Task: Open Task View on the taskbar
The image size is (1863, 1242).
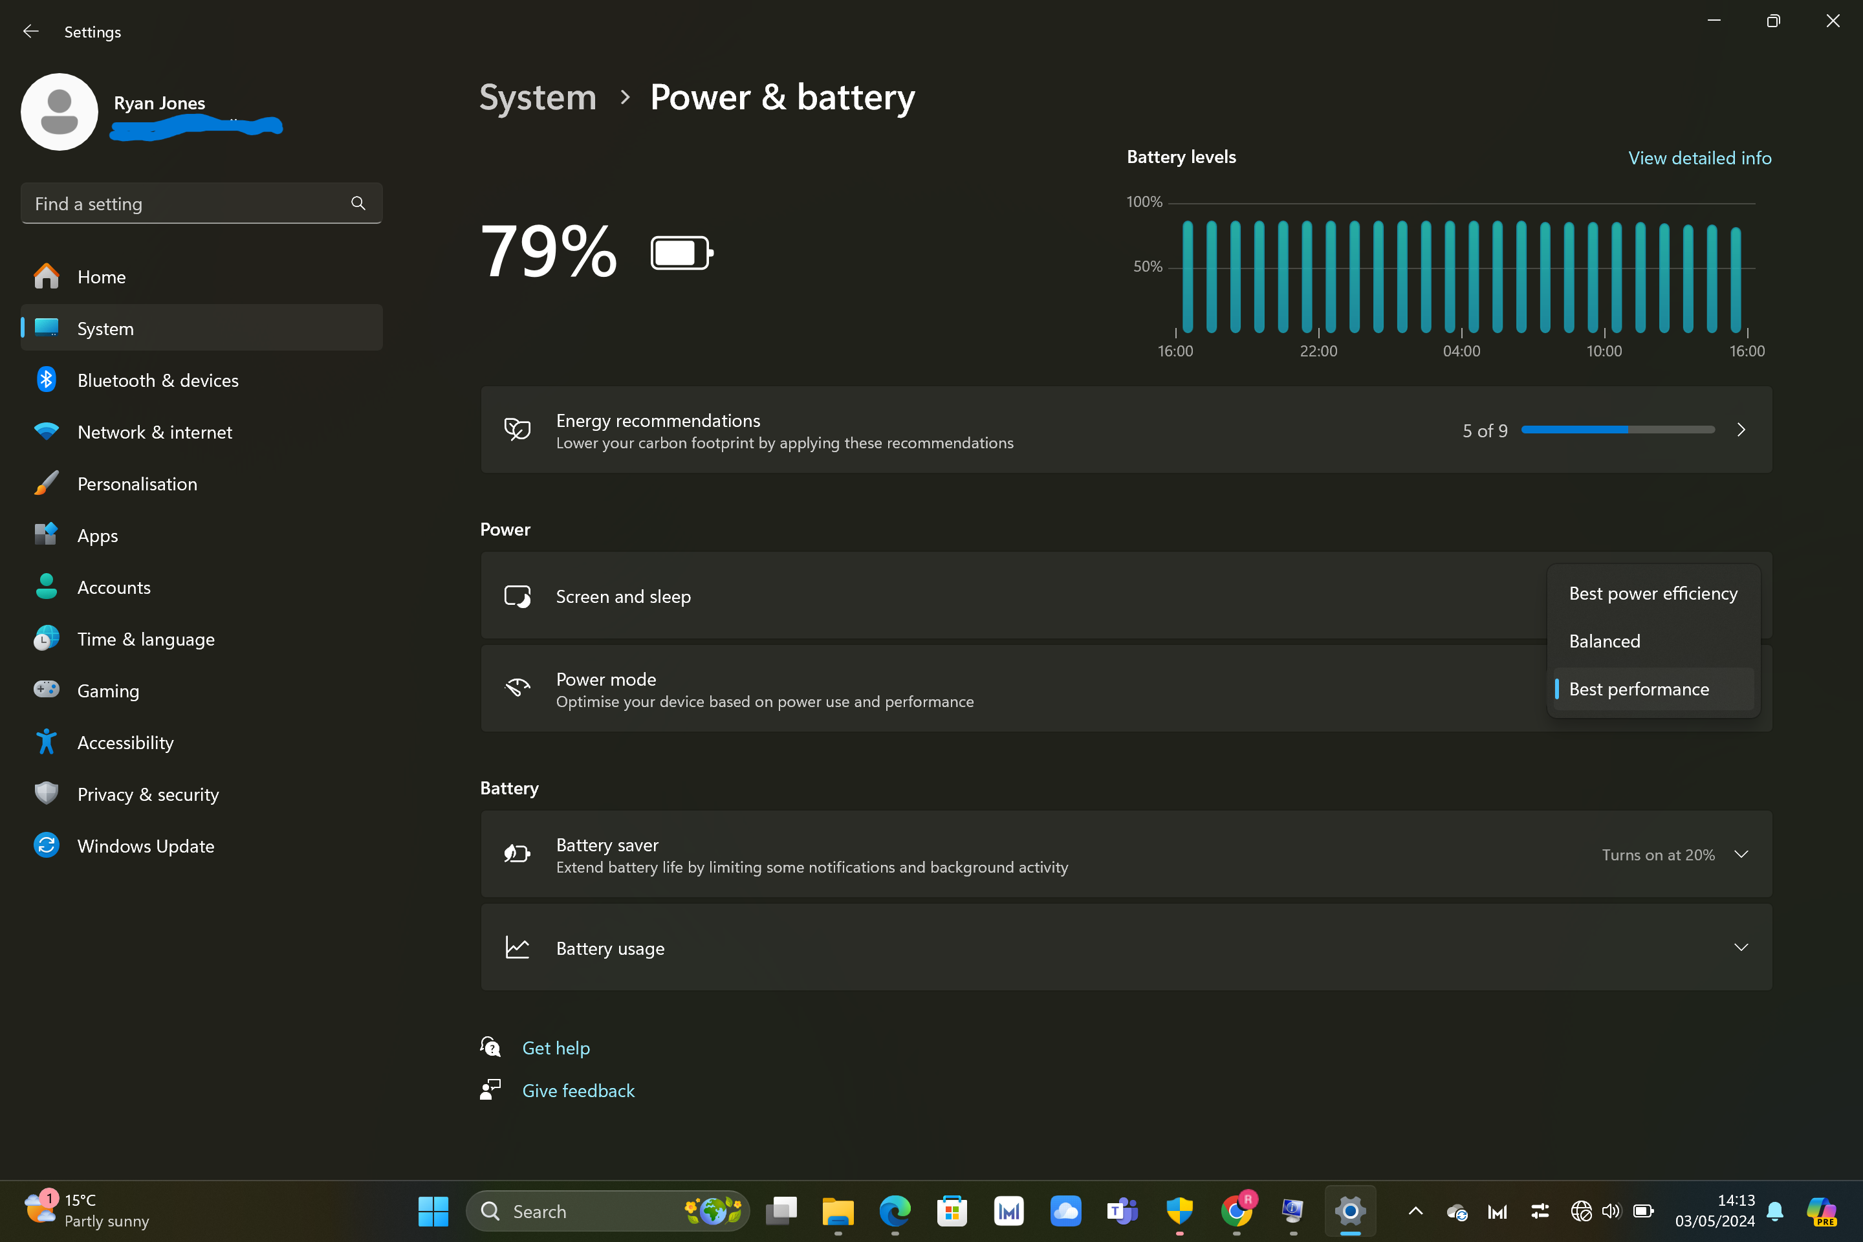Action: tap(781, 1211)
